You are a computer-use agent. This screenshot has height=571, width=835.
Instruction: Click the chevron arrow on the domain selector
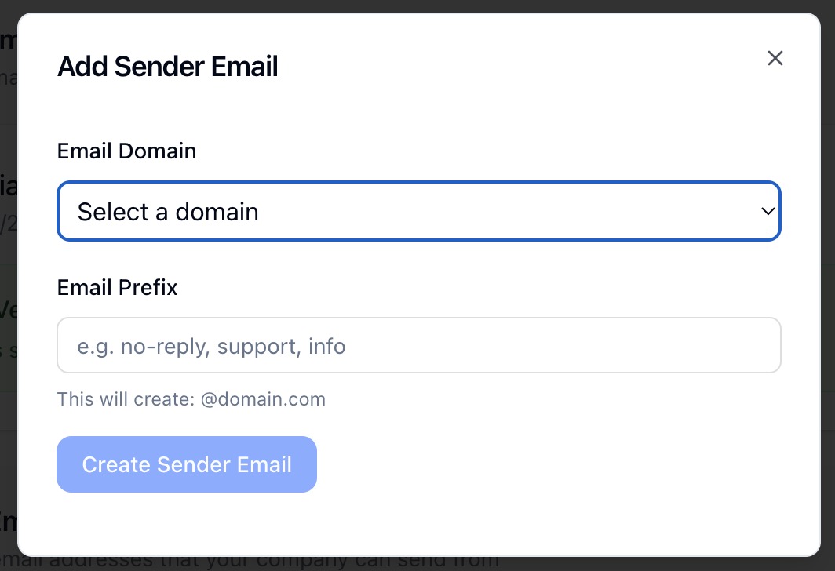pos(768,212)
